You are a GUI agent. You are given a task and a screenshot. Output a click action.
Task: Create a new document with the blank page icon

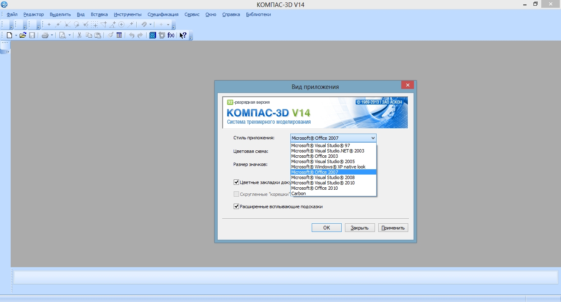[9, 36]
